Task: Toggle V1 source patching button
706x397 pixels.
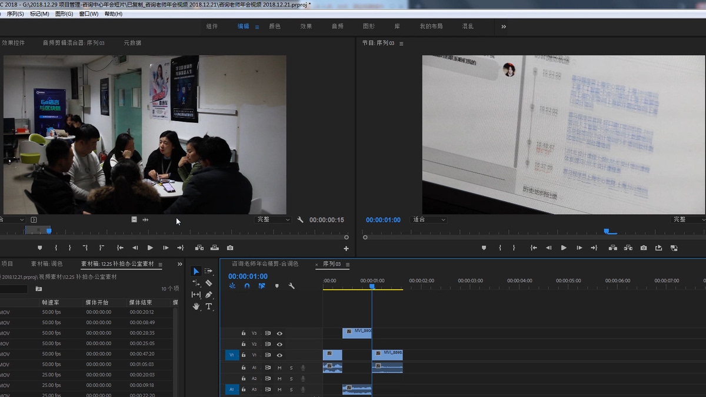Action: [231, 355]
